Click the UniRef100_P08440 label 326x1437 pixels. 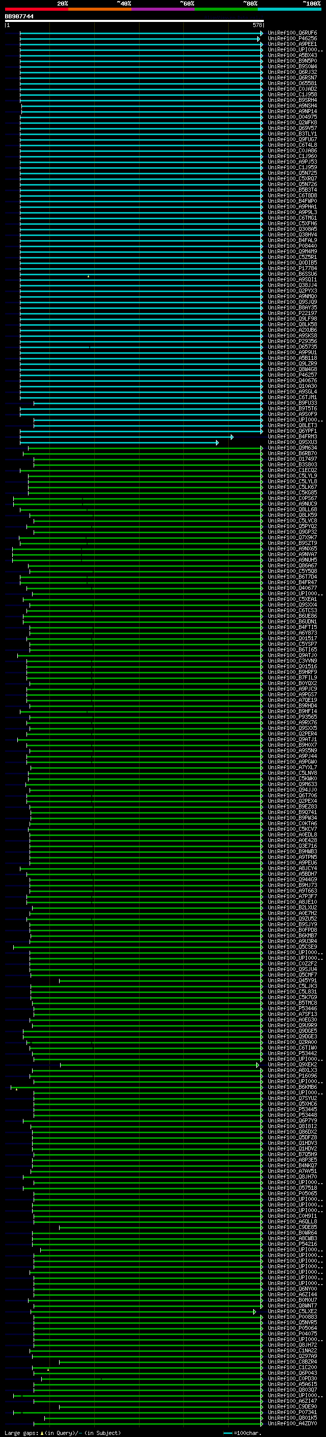coord(292,246)
